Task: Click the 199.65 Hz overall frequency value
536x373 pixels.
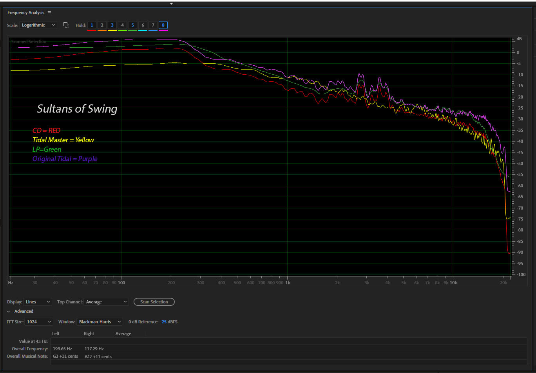Action: 62,349
